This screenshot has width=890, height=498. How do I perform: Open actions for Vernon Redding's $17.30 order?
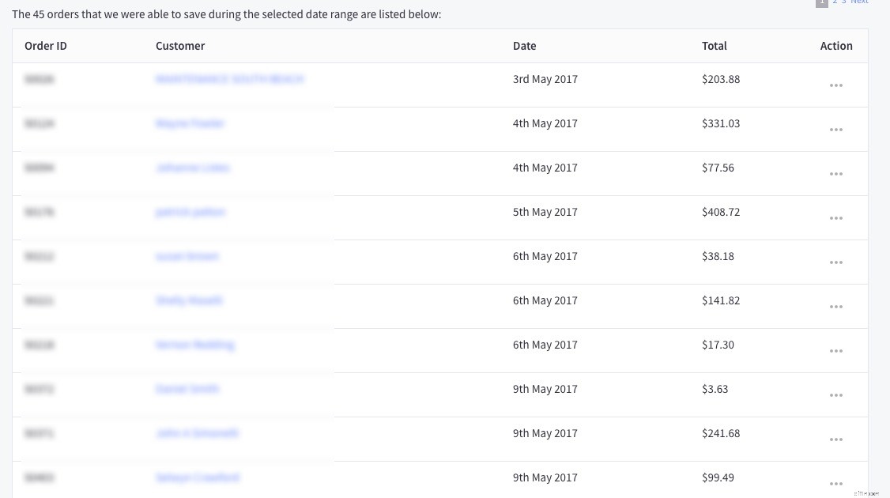836,351
